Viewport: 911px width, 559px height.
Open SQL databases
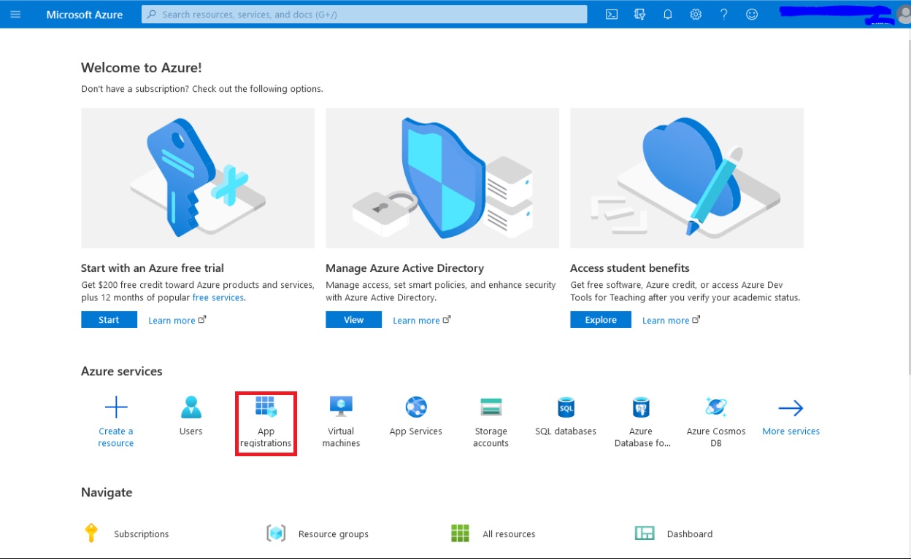click(565, 417)
